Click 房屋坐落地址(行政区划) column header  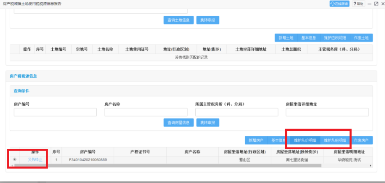[245, 152]
